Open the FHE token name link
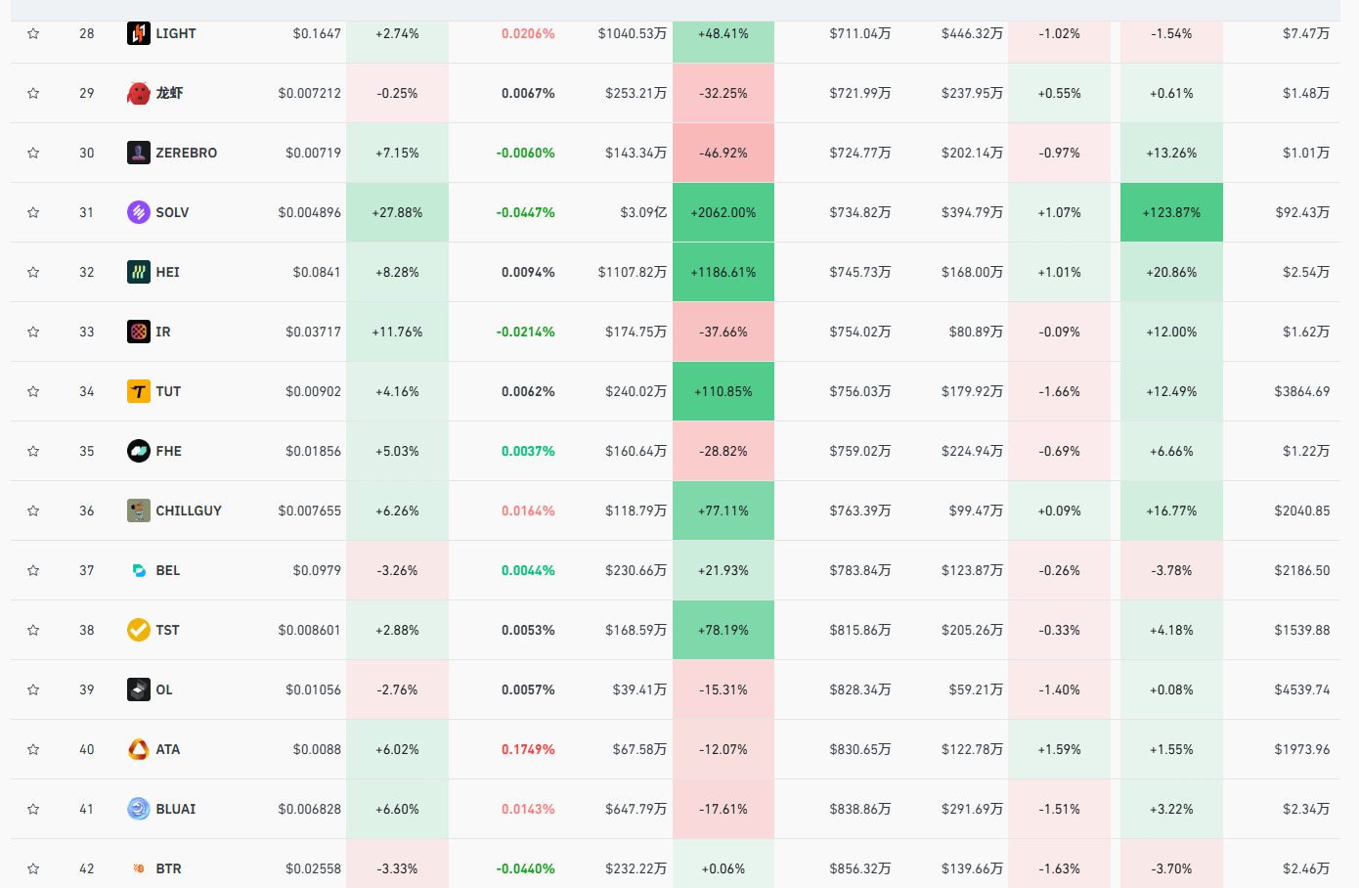Viewport: 1359px width, 888px height. tap(169, 451)
